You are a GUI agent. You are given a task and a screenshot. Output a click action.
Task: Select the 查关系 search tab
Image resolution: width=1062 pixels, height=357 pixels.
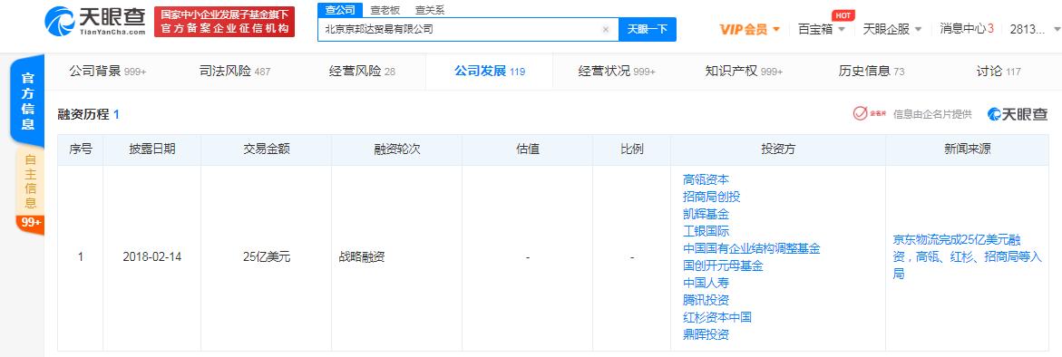click(429, 10)
